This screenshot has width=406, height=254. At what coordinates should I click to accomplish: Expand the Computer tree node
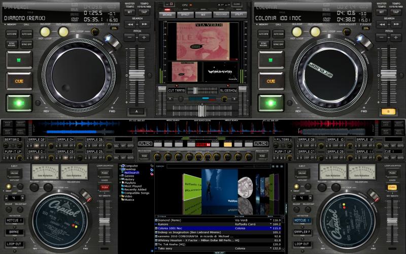coord(121,166)
